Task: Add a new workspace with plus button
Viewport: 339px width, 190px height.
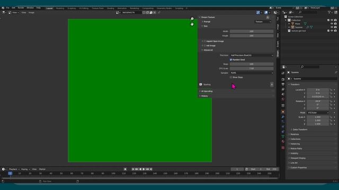Action: coord(186,8)
